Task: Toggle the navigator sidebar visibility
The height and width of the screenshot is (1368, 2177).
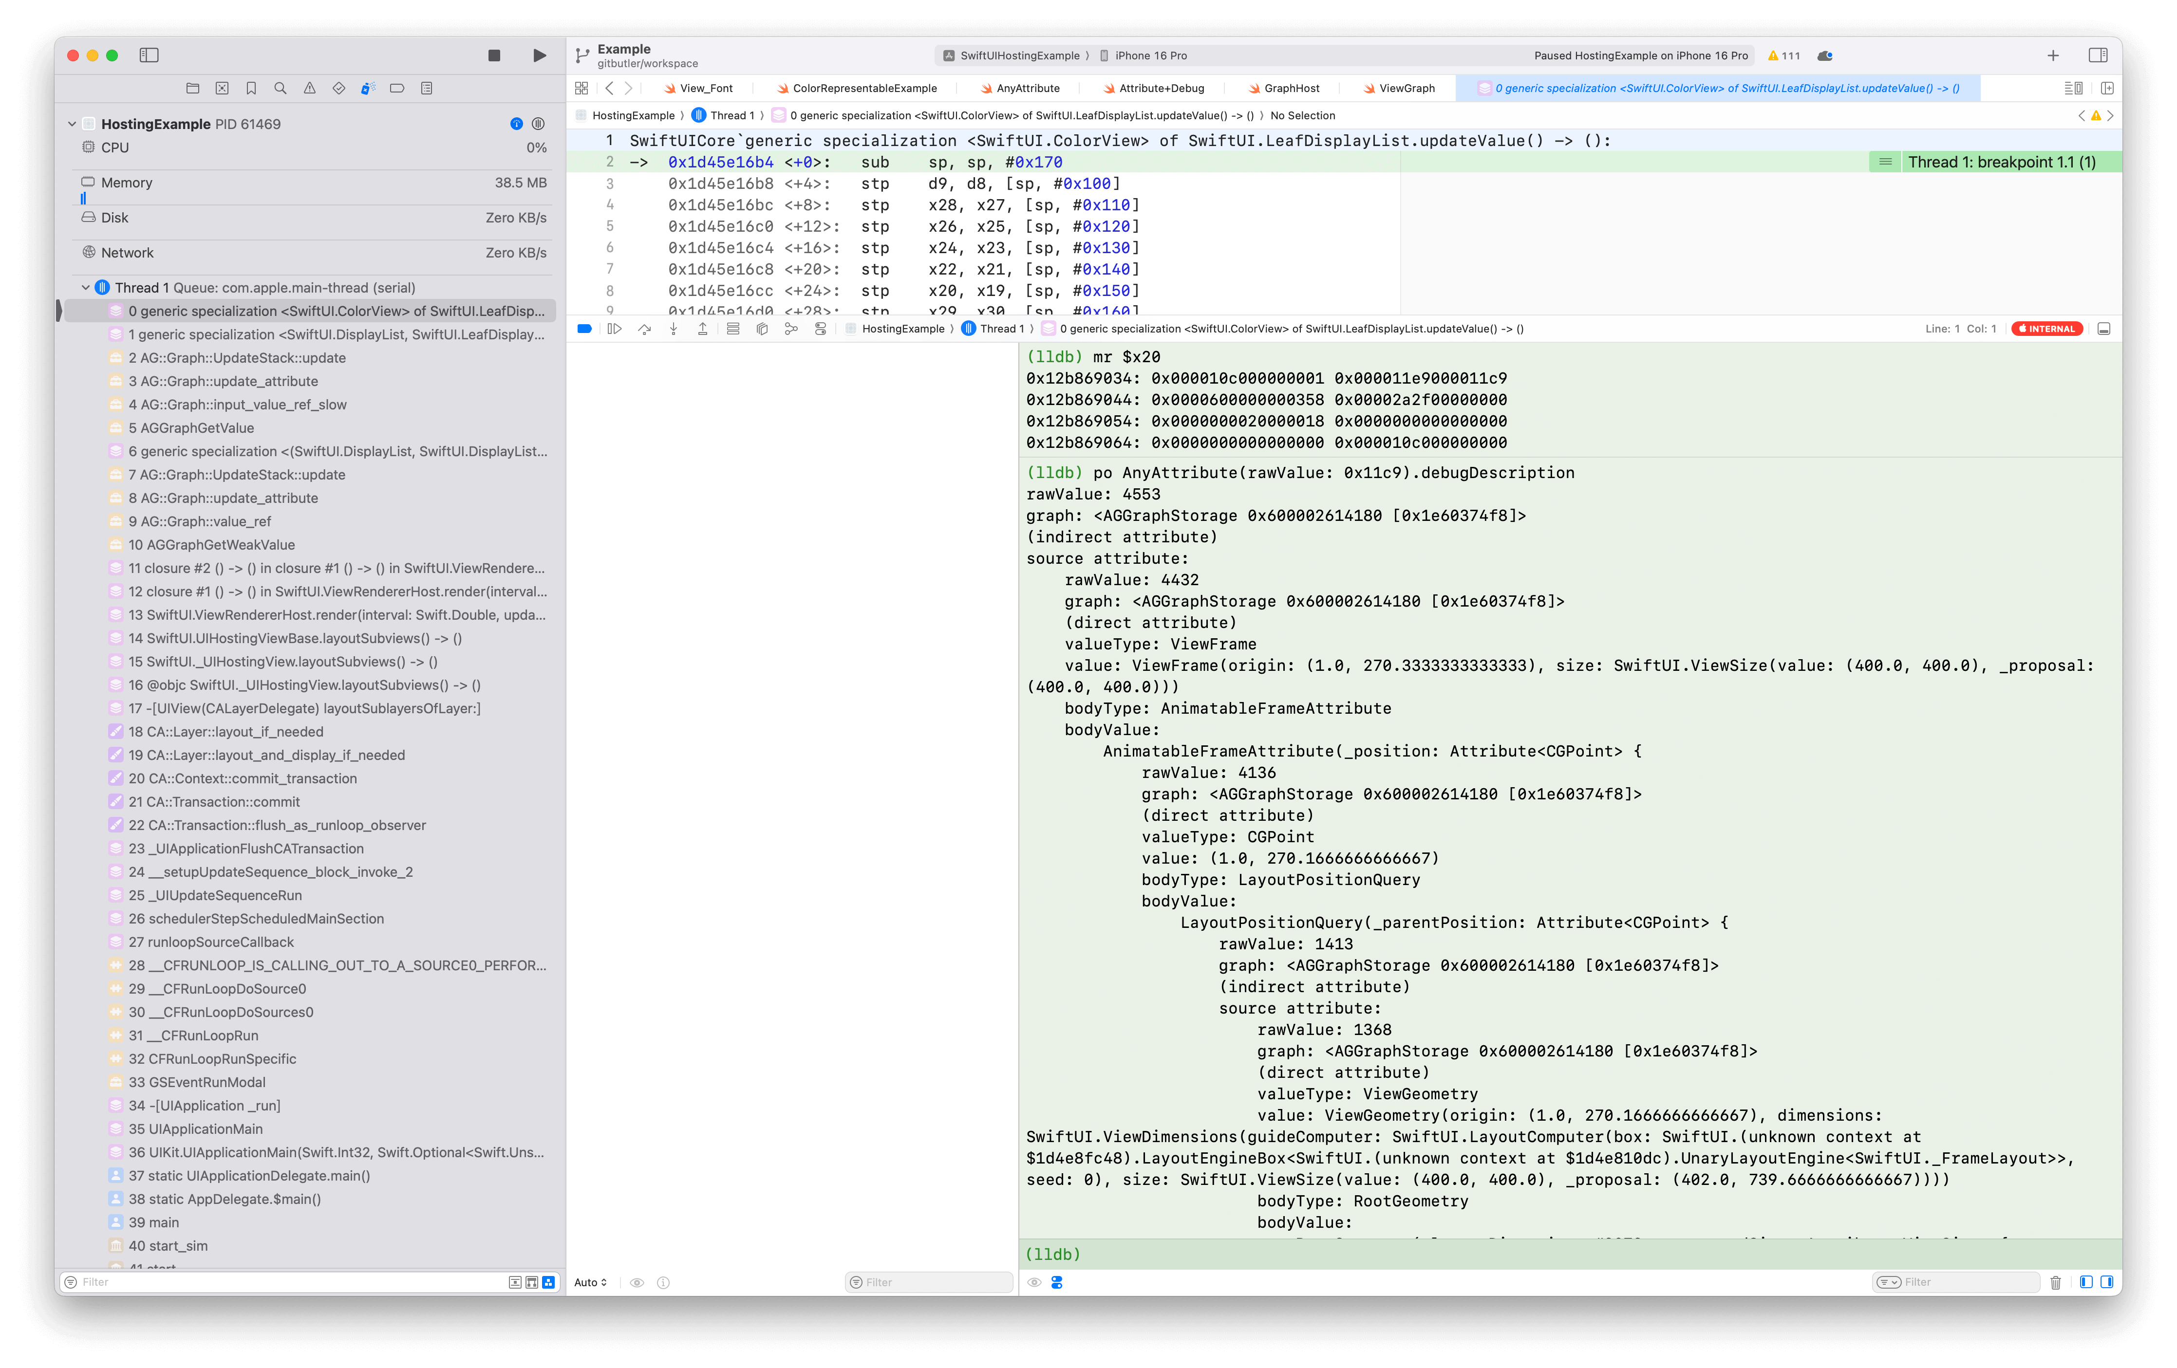Action: [x=149, y=56]
